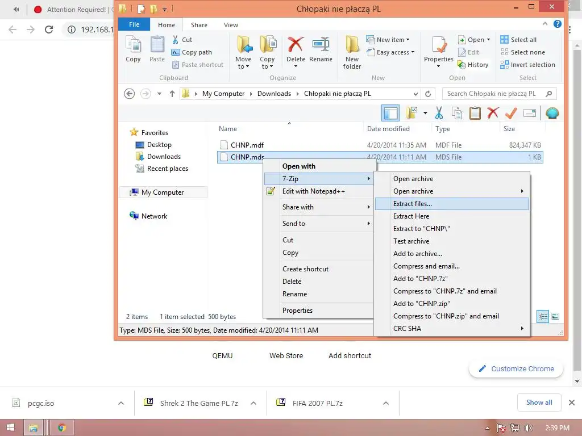This screenshot has height=436, width=582.
Task: Switch to the Share ribbon tab
Action: (199, 25)
